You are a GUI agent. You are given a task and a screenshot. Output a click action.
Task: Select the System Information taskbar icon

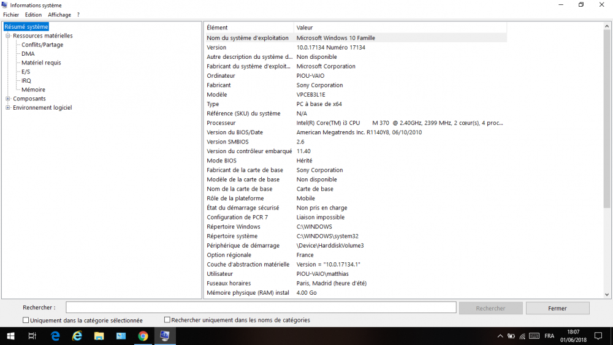pos(164,336)
